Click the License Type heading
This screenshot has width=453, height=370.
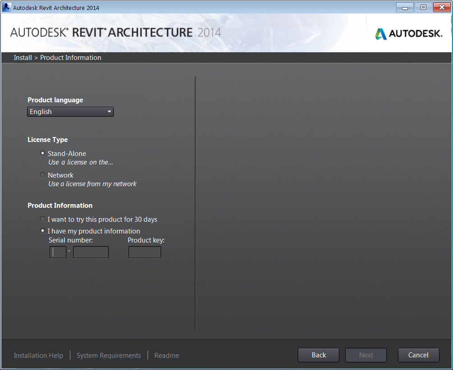48,140
